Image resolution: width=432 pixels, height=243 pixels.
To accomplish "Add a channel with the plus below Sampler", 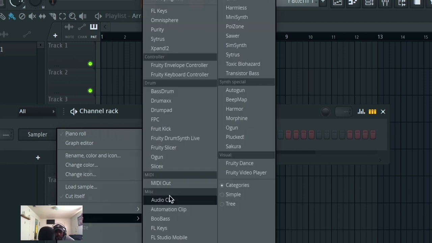I will point(38,158).
